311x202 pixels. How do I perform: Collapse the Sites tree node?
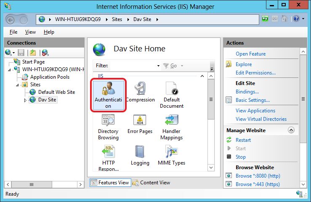coord(17,85)
